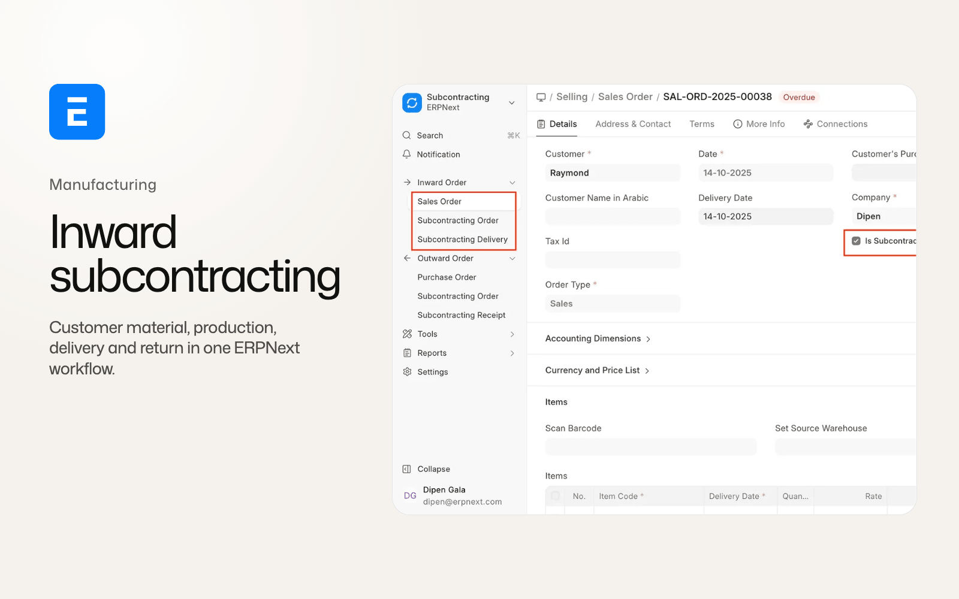Switch to the Details tab
Viewport: 959px width, 599px height.
pyautogui.click(x=557, y=124)
